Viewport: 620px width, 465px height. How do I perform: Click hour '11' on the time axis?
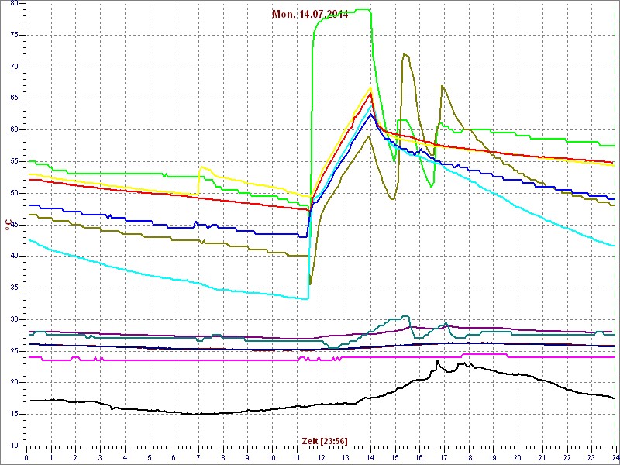pyautogui.click(x=297, y=457)
